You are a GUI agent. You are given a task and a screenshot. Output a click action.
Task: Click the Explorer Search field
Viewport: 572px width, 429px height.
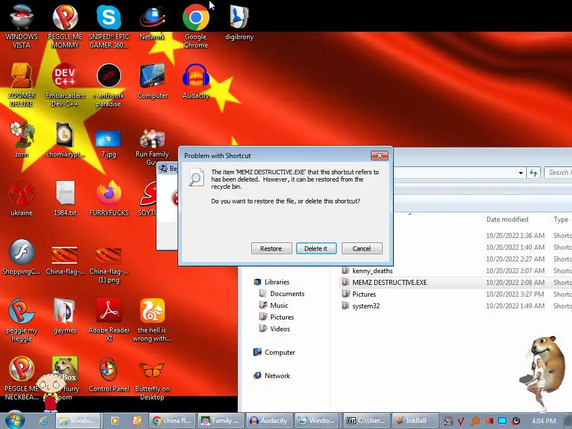(x=558, y=173)
